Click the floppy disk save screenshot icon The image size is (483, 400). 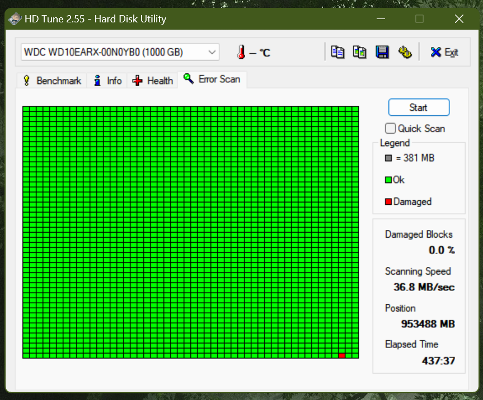pyautogui.click(x=382, y=52)
